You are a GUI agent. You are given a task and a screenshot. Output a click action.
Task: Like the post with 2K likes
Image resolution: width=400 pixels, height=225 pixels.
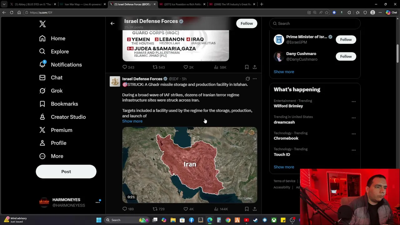click(x=188, y=67)
